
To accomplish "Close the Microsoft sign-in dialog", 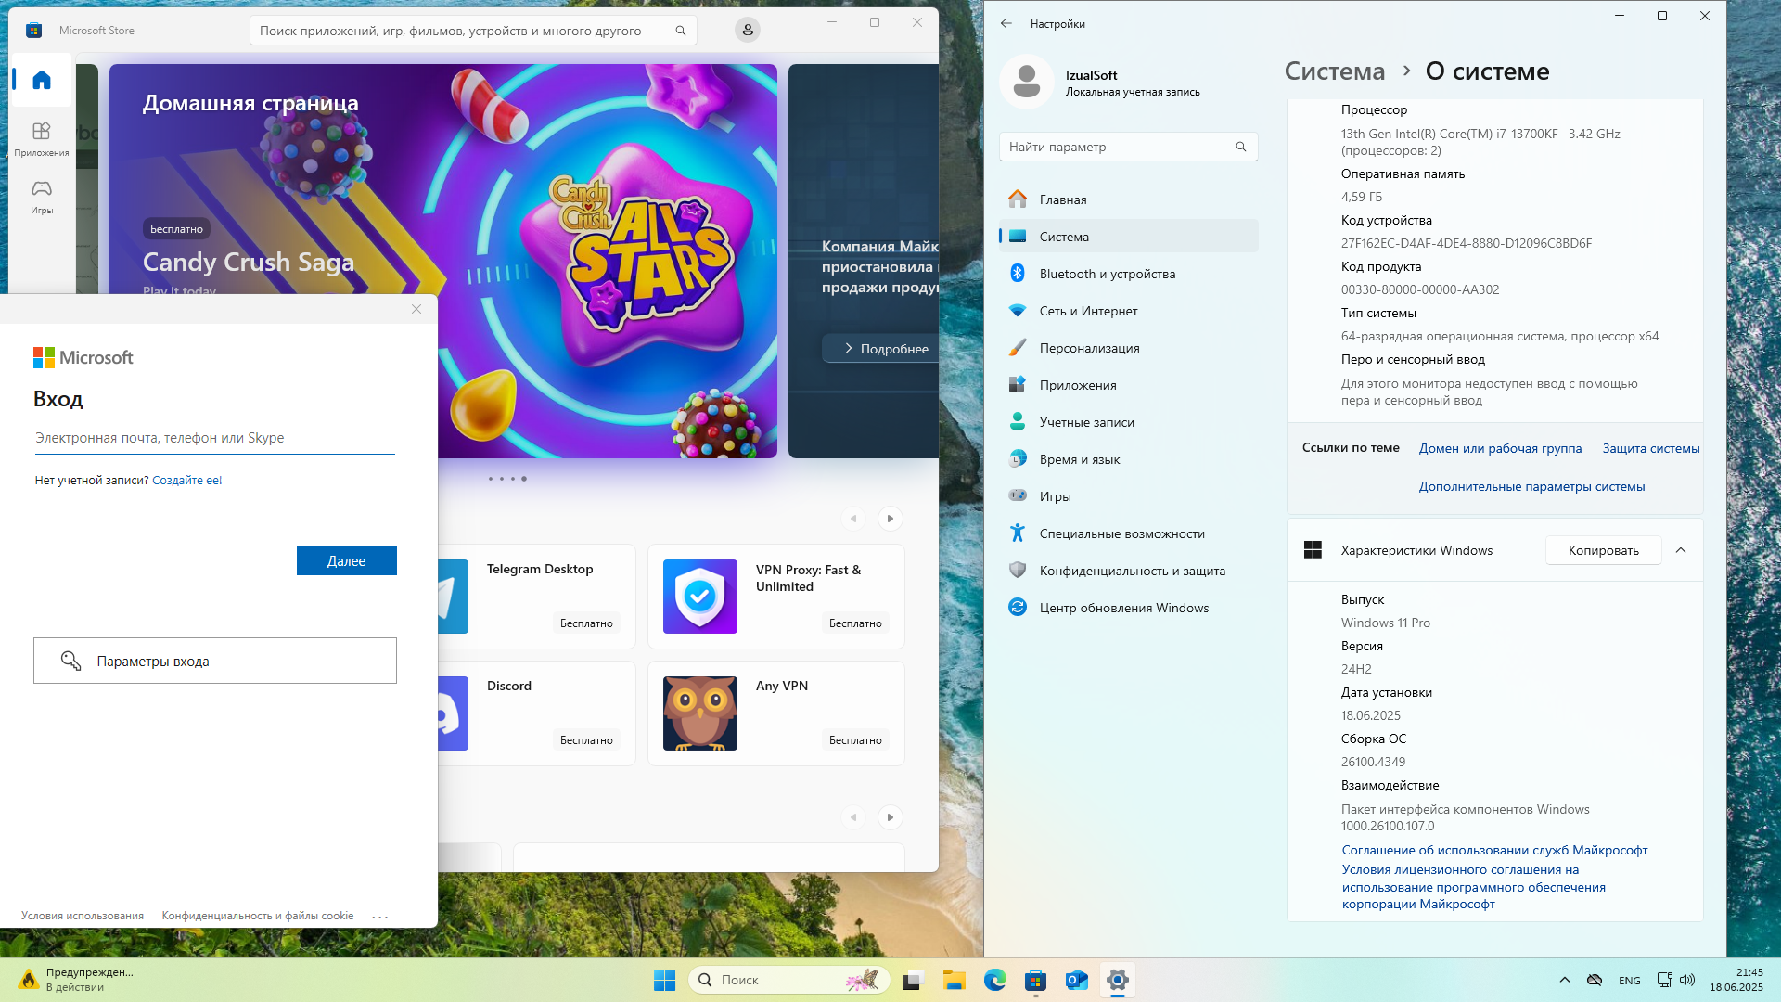I will (416, 309).
